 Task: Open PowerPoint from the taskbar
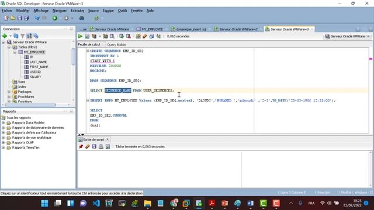point(224,203)
